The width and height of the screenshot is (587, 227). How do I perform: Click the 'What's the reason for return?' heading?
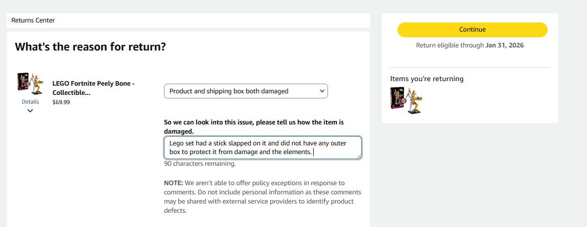[x=90, y=47]
